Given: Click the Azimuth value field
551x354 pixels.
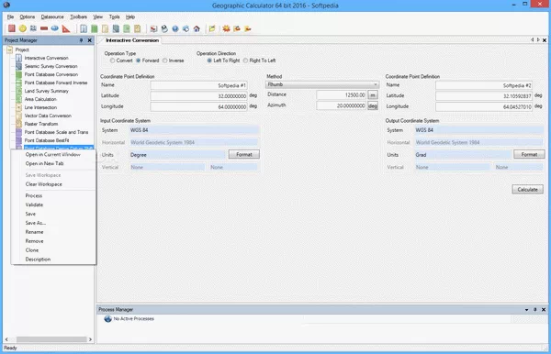Looking at the screenshot, I should (x=342, y=105).
